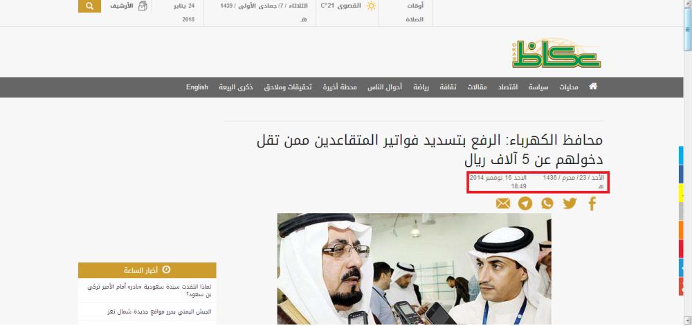Image resolution: width=692 pixels, height=326 pixels.
Task: Share the article via WhatsApp
Action: [x=547, y=203]
